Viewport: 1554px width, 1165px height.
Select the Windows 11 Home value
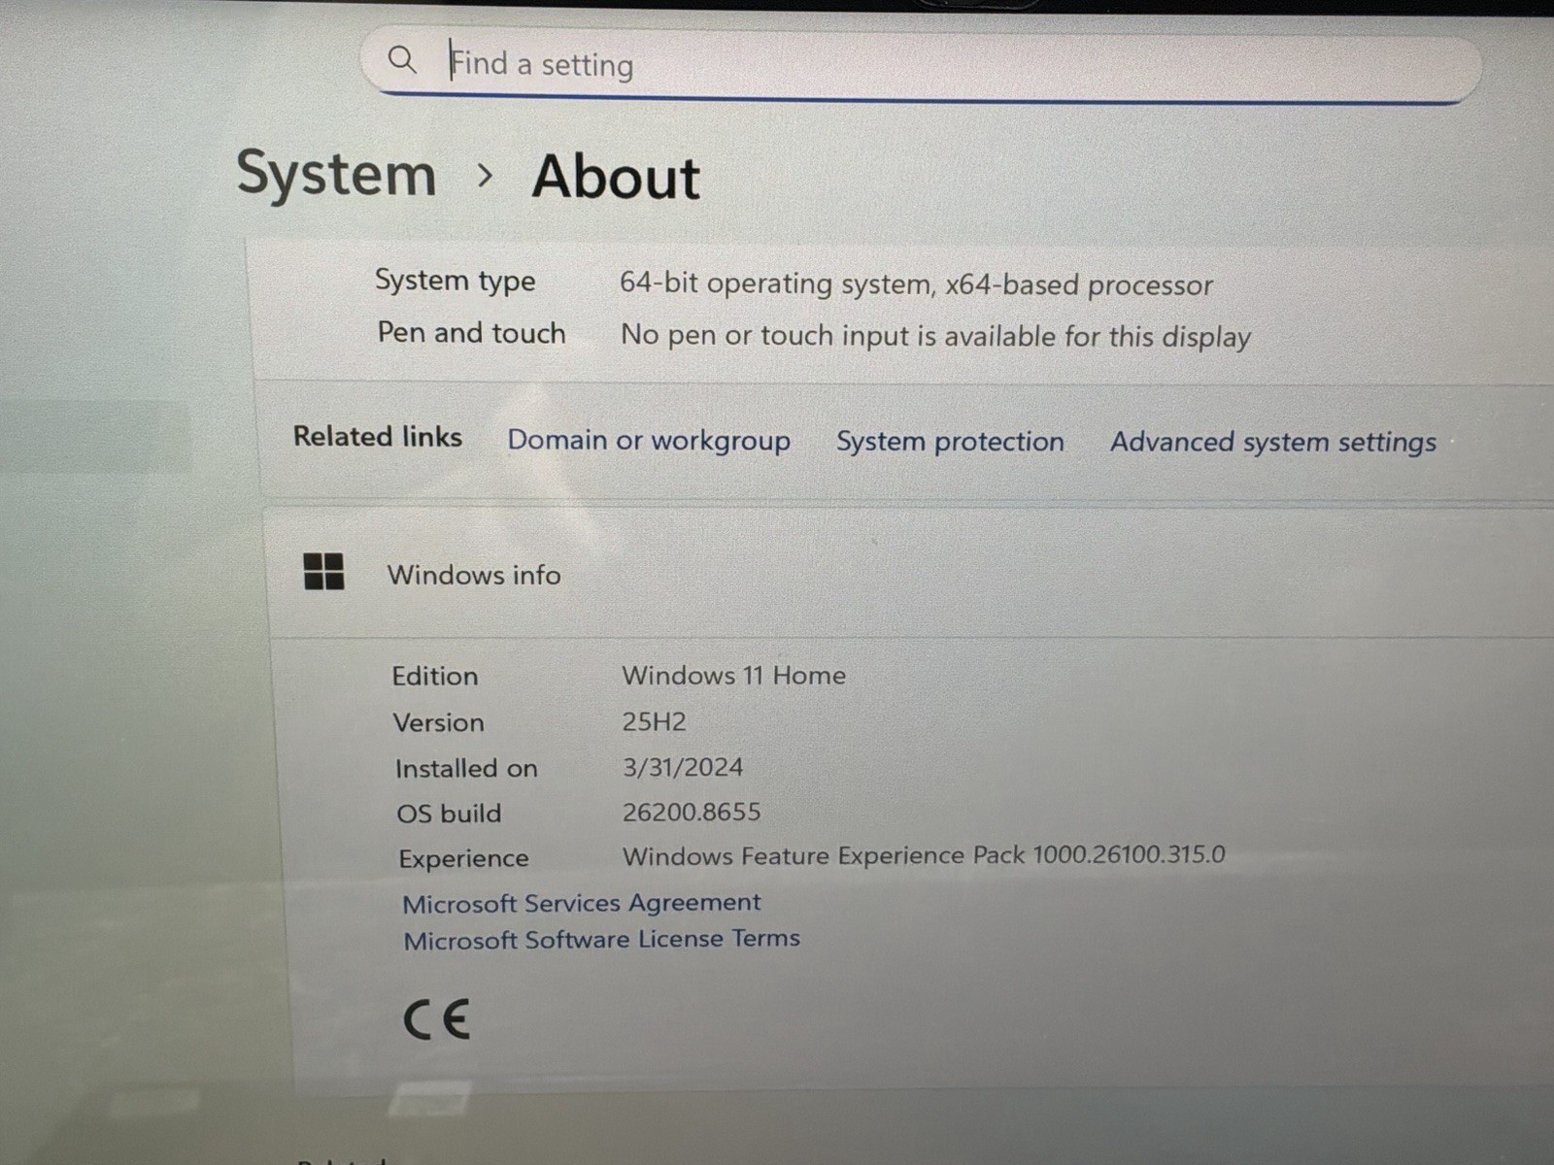[x=734, y=675]
